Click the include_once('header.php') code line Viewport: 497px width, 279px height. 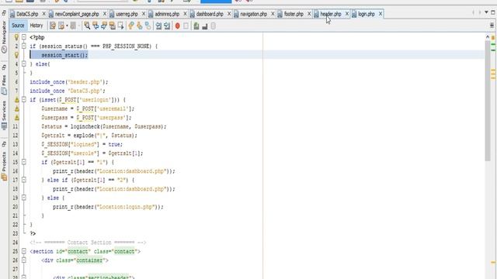click(x=69, y=82)
